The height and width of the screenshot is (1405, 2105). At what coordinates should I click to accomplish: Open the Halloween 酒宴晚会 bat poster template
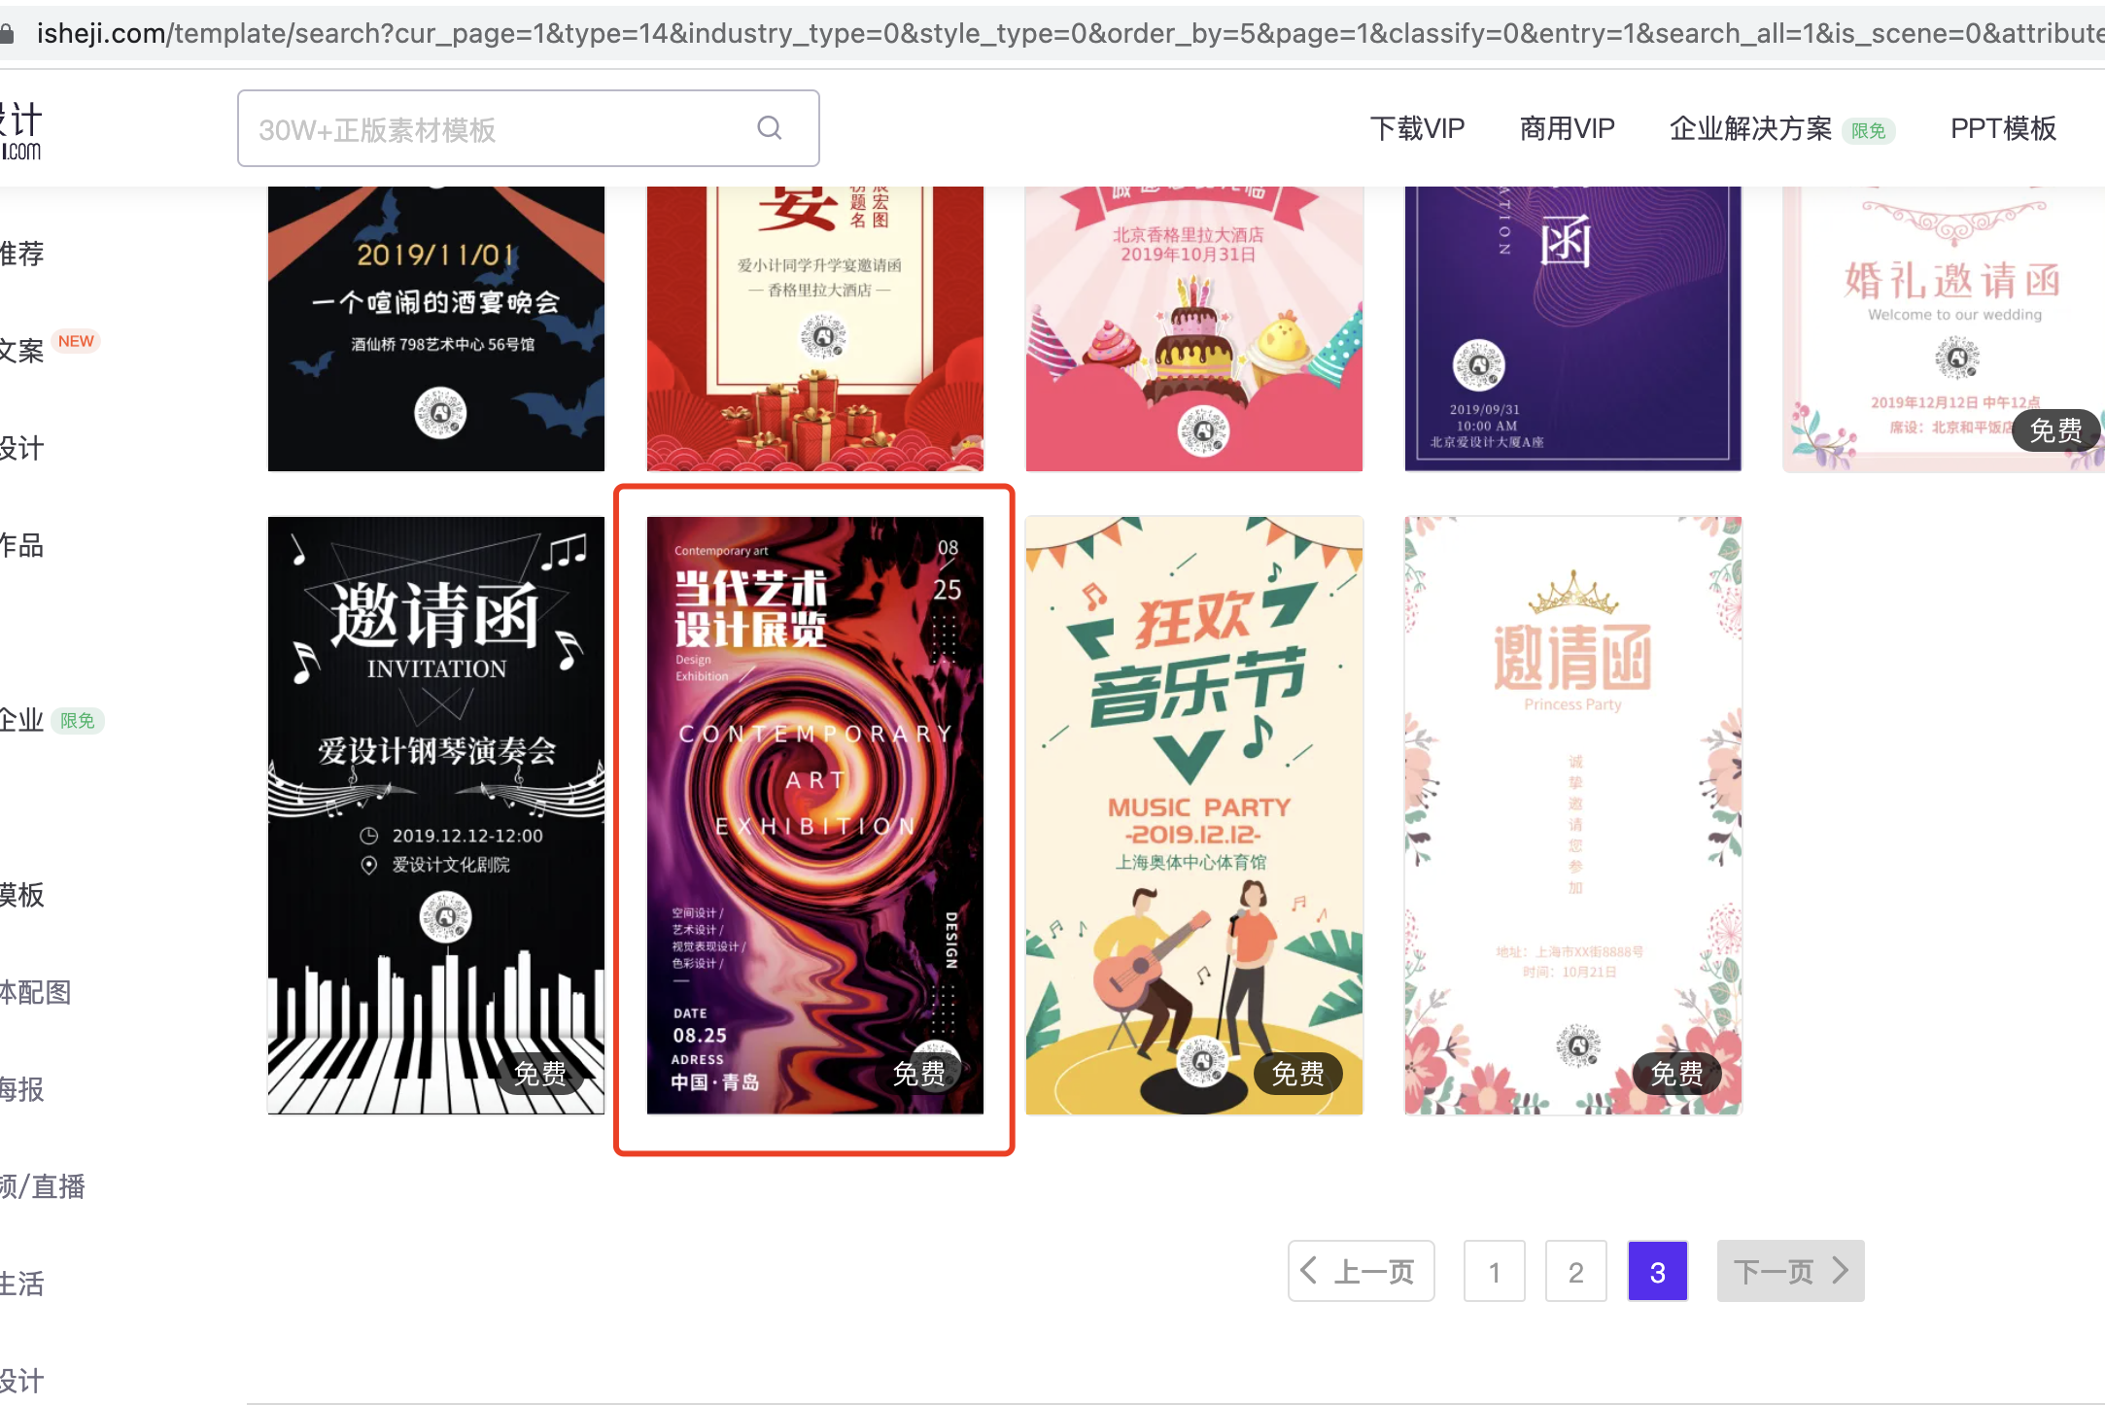[436, 328]
